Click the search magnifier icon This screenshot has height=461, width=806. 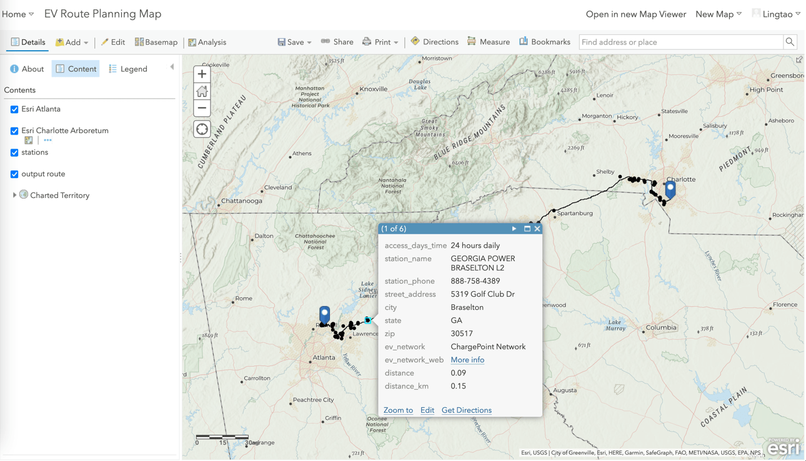pyautogui.click(x=790, y=42)
